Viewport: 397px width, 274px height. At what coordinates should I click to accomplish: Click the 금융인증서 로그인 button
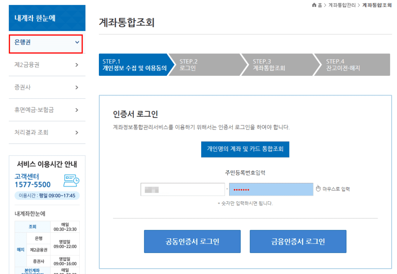(298, 241)
